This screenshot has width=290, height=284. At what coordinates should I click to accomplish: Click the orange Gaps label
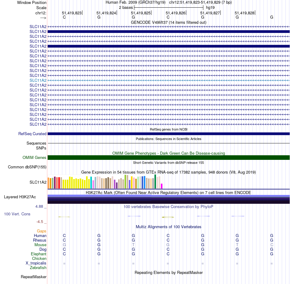pyautogui.click(x=42, y=231)
